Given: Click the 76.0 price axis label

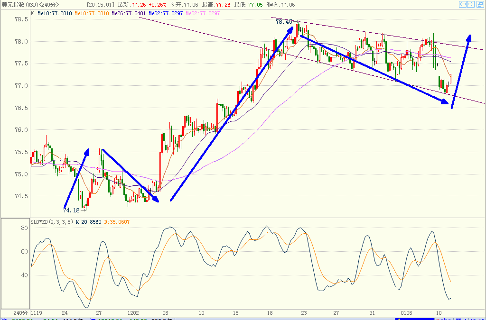Looking at the screenshot, I should coord(21,130).
